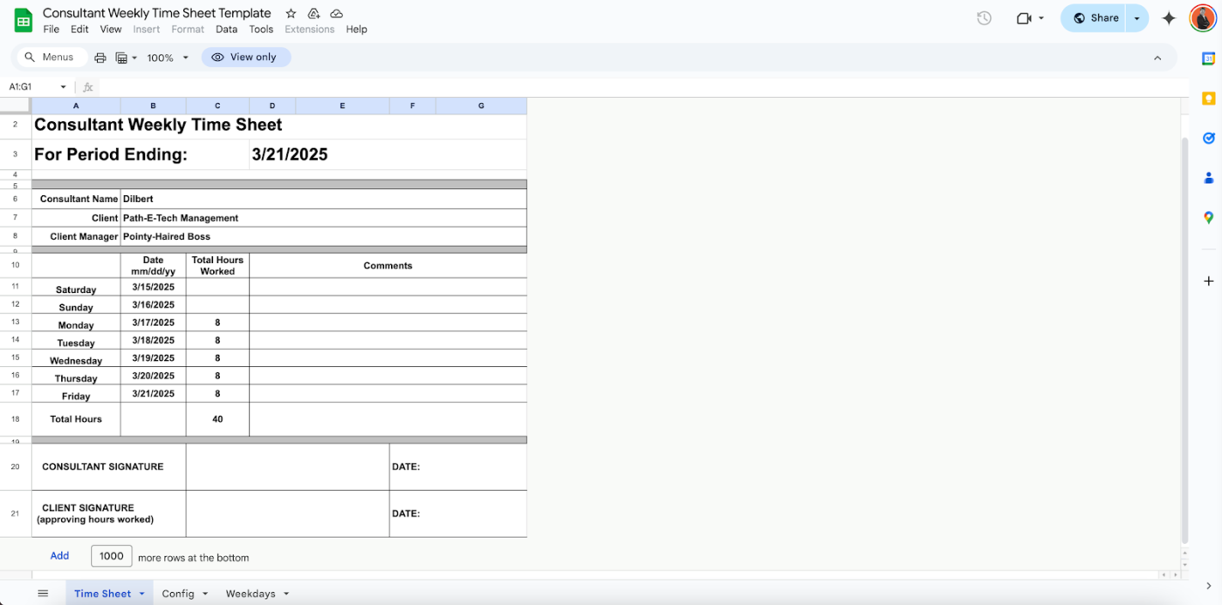Click the print icon in toolbar
The image size is (1222, 605).
pyautogui.click(x=100, y=58)
